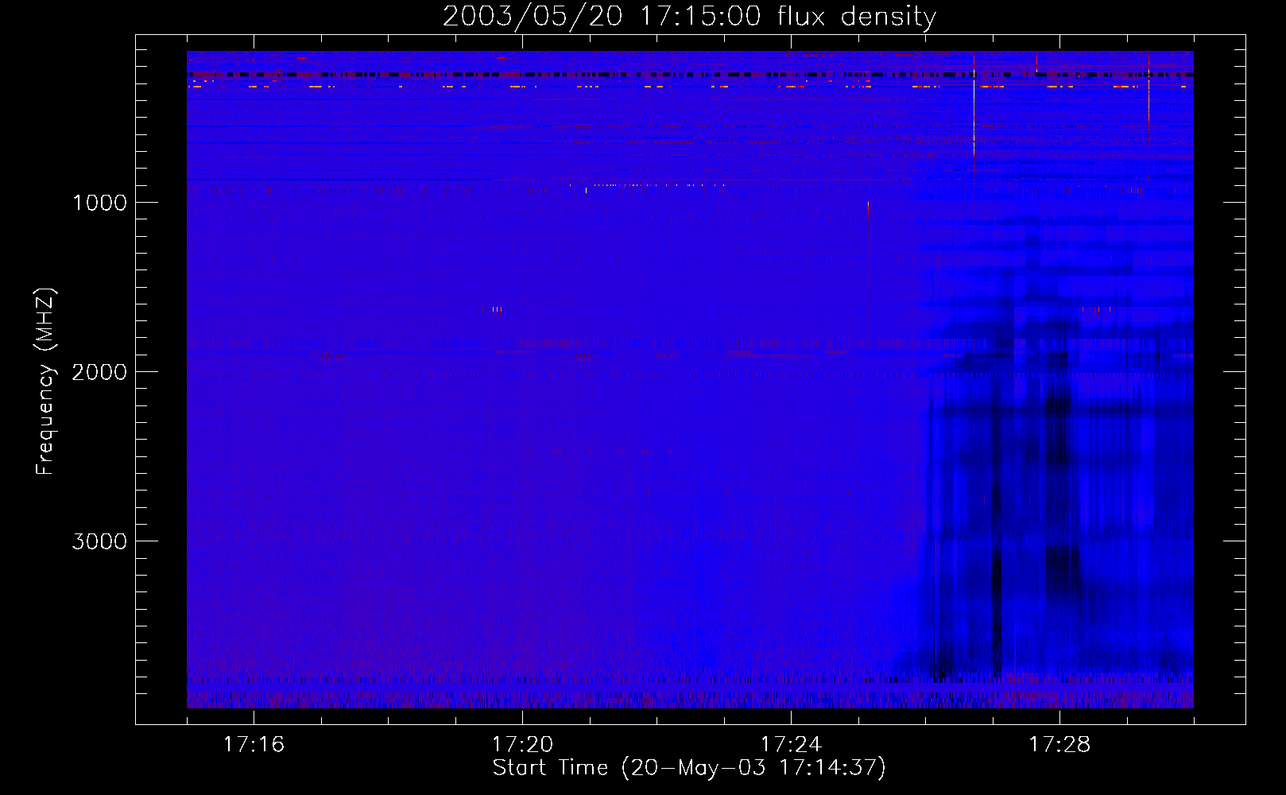Click the 'Start Time (20-May-03 17:14:37)' label
The height and width of the screenshot is (795, 1286).
click(x=689, y=768)
